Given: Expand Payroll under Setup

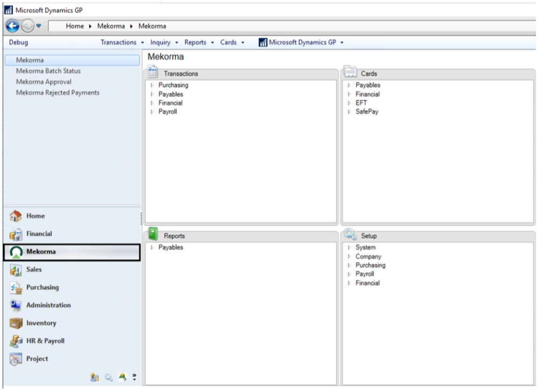Looking at the screenshot, I should (x=349, y=274).
